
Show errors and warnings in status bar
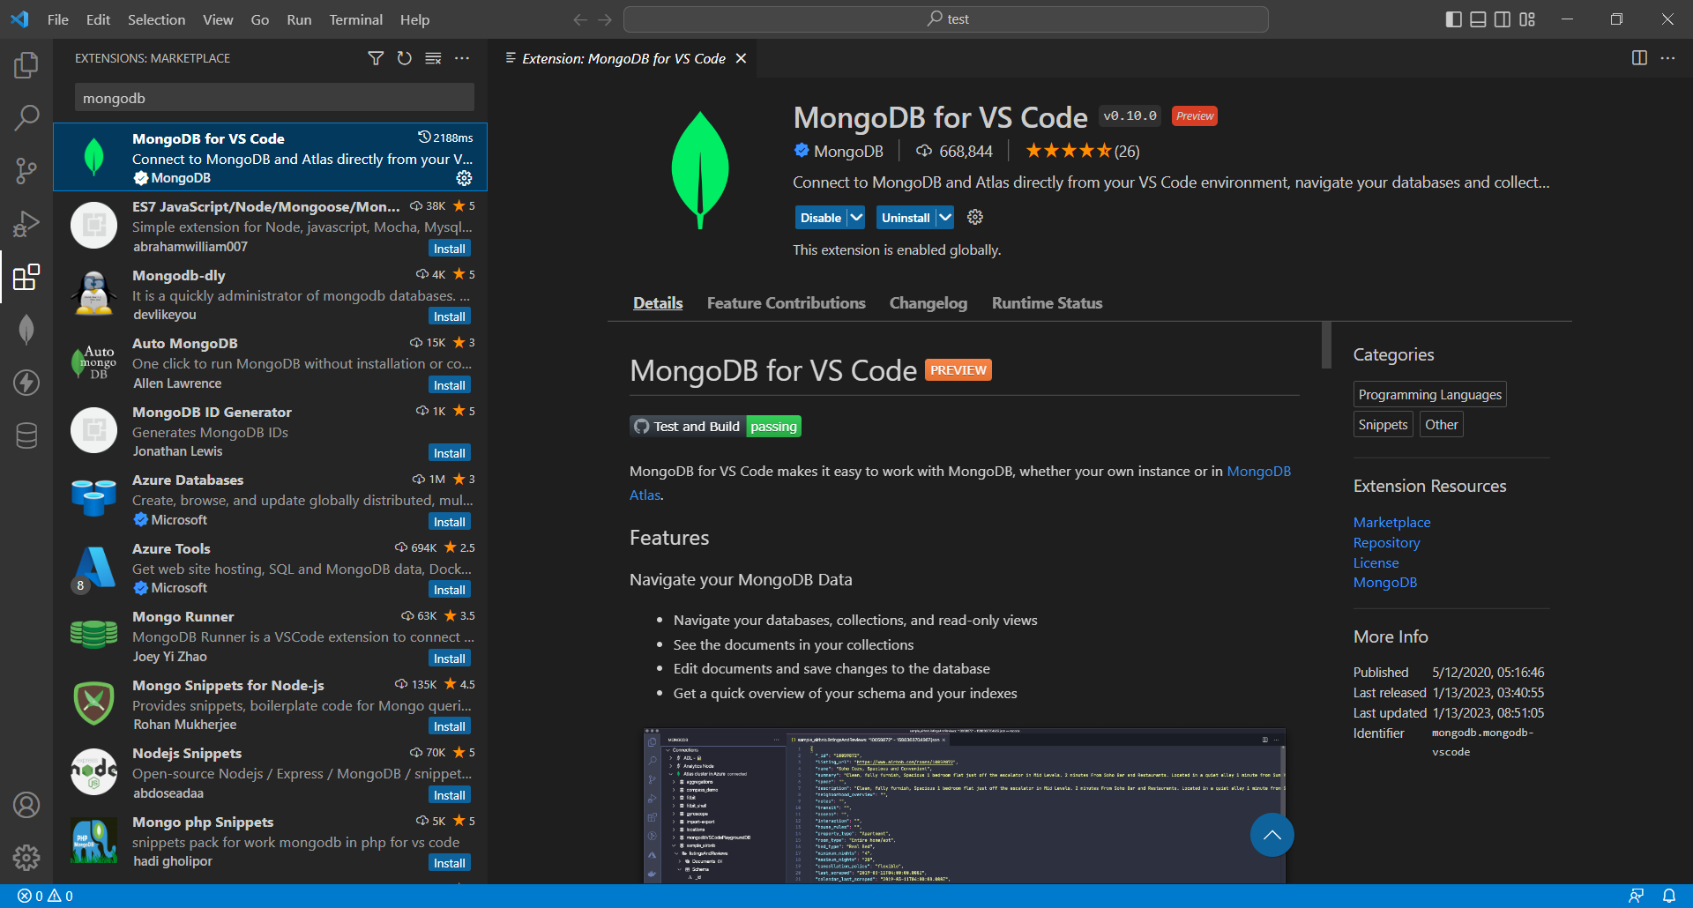click(45, 896)
